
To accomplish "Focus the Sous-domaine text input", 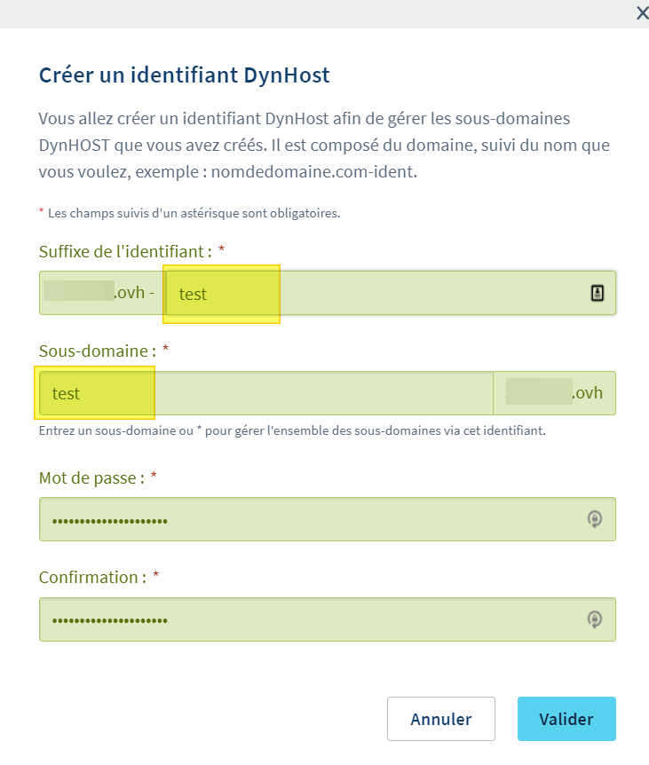I will [x=266, y=393].
